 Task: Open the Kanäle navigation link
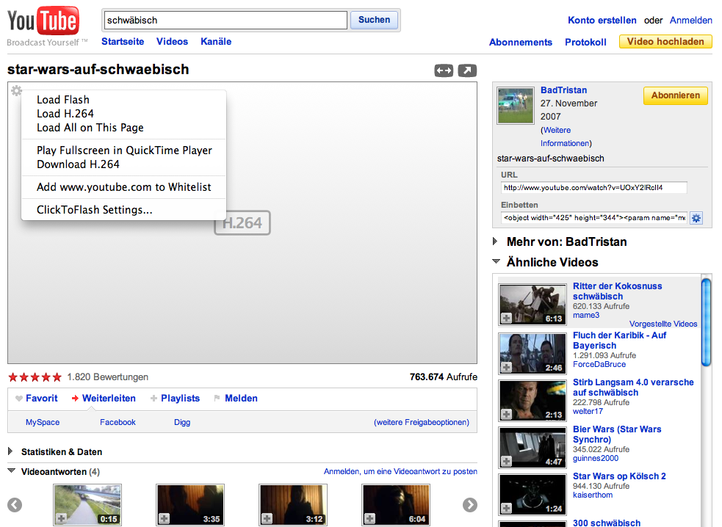tap(216, 41)
